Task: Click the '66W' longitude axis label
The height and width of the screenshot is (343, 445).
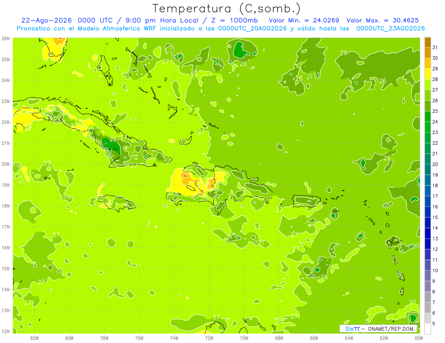Action: pyautogui.click(x=314, y=337)
